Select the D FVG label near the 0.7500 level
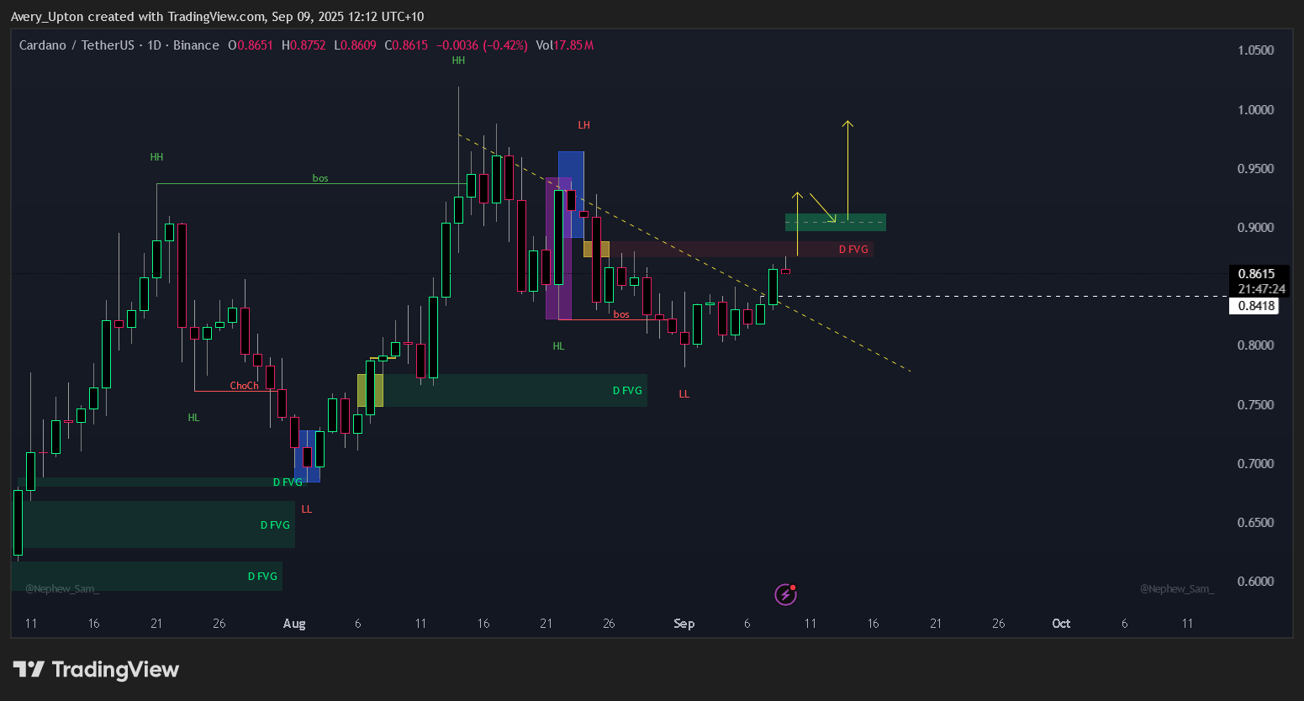The image size is (1304, 701). click(627, 391)
